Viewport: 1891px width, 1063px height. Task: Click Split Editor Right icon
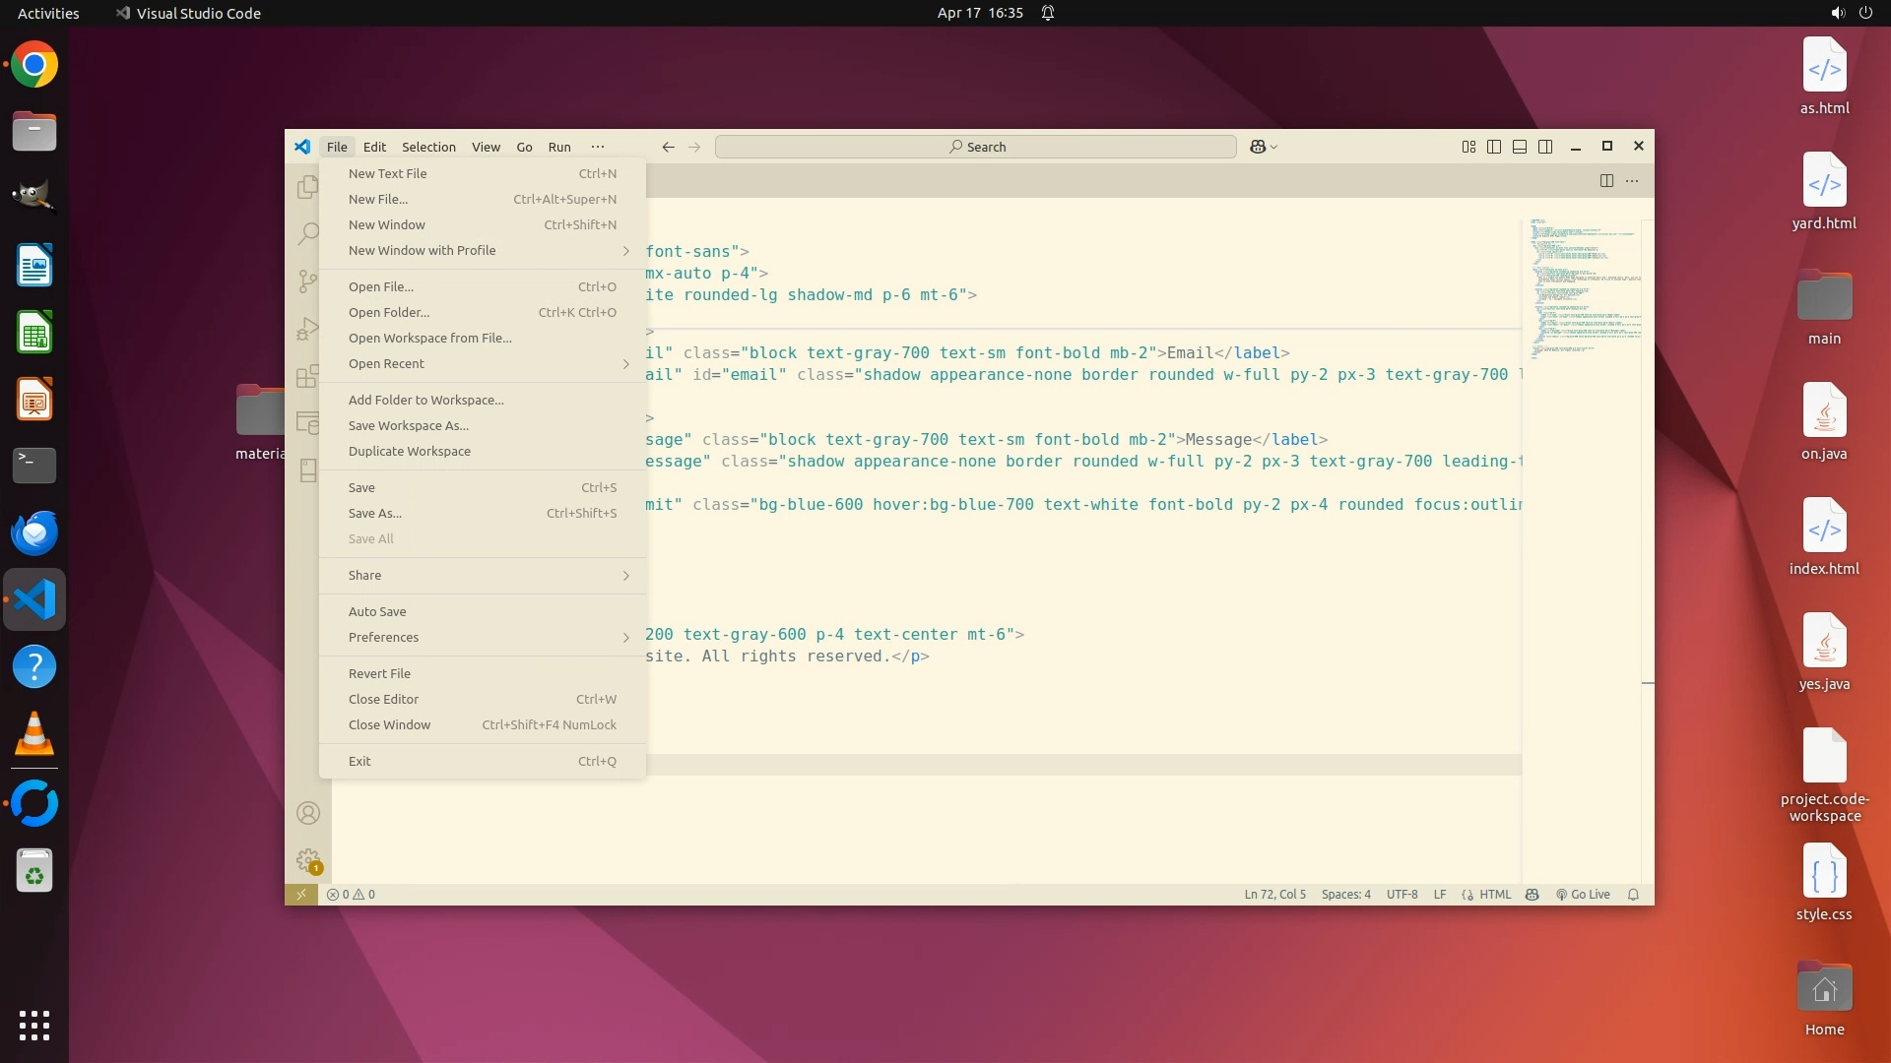1606,180
